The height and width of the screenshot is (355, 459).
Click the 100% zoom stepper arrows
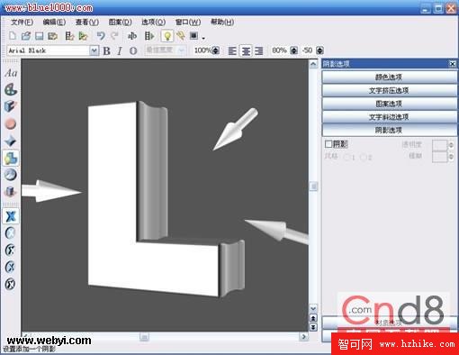point(215,50)
